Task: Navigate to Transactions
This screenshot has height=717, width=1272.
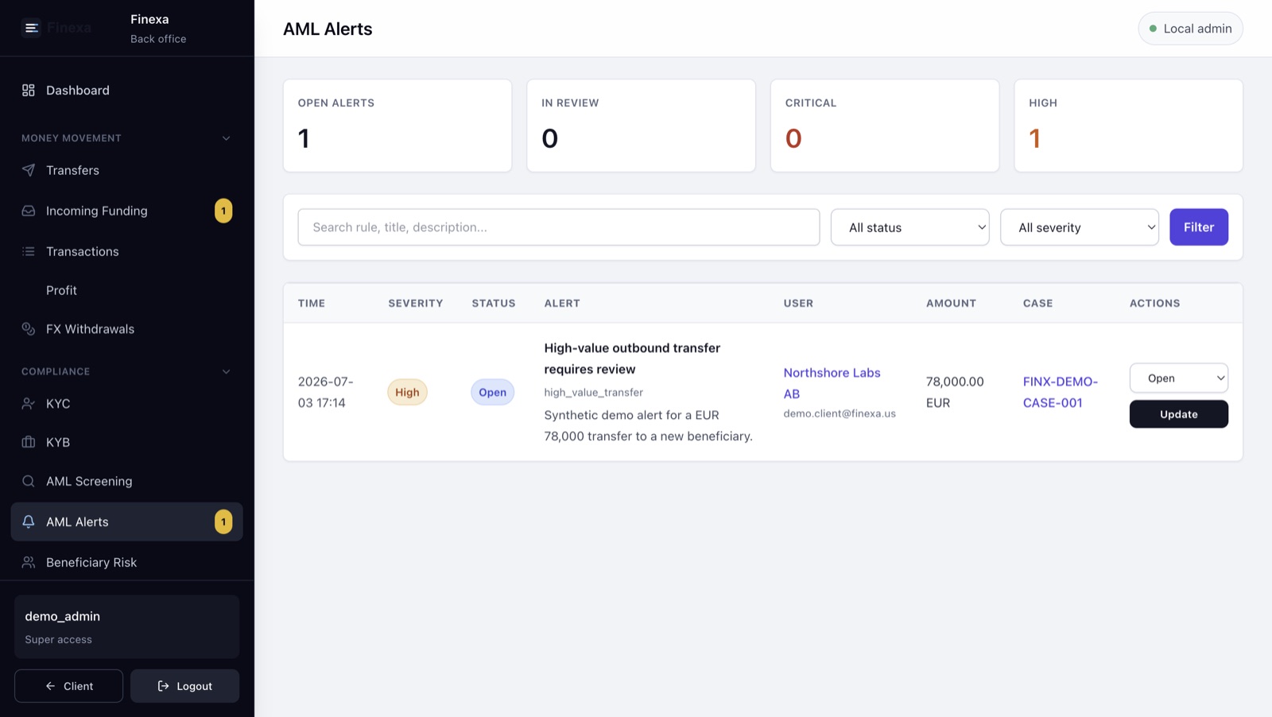Action: [127, 251]
